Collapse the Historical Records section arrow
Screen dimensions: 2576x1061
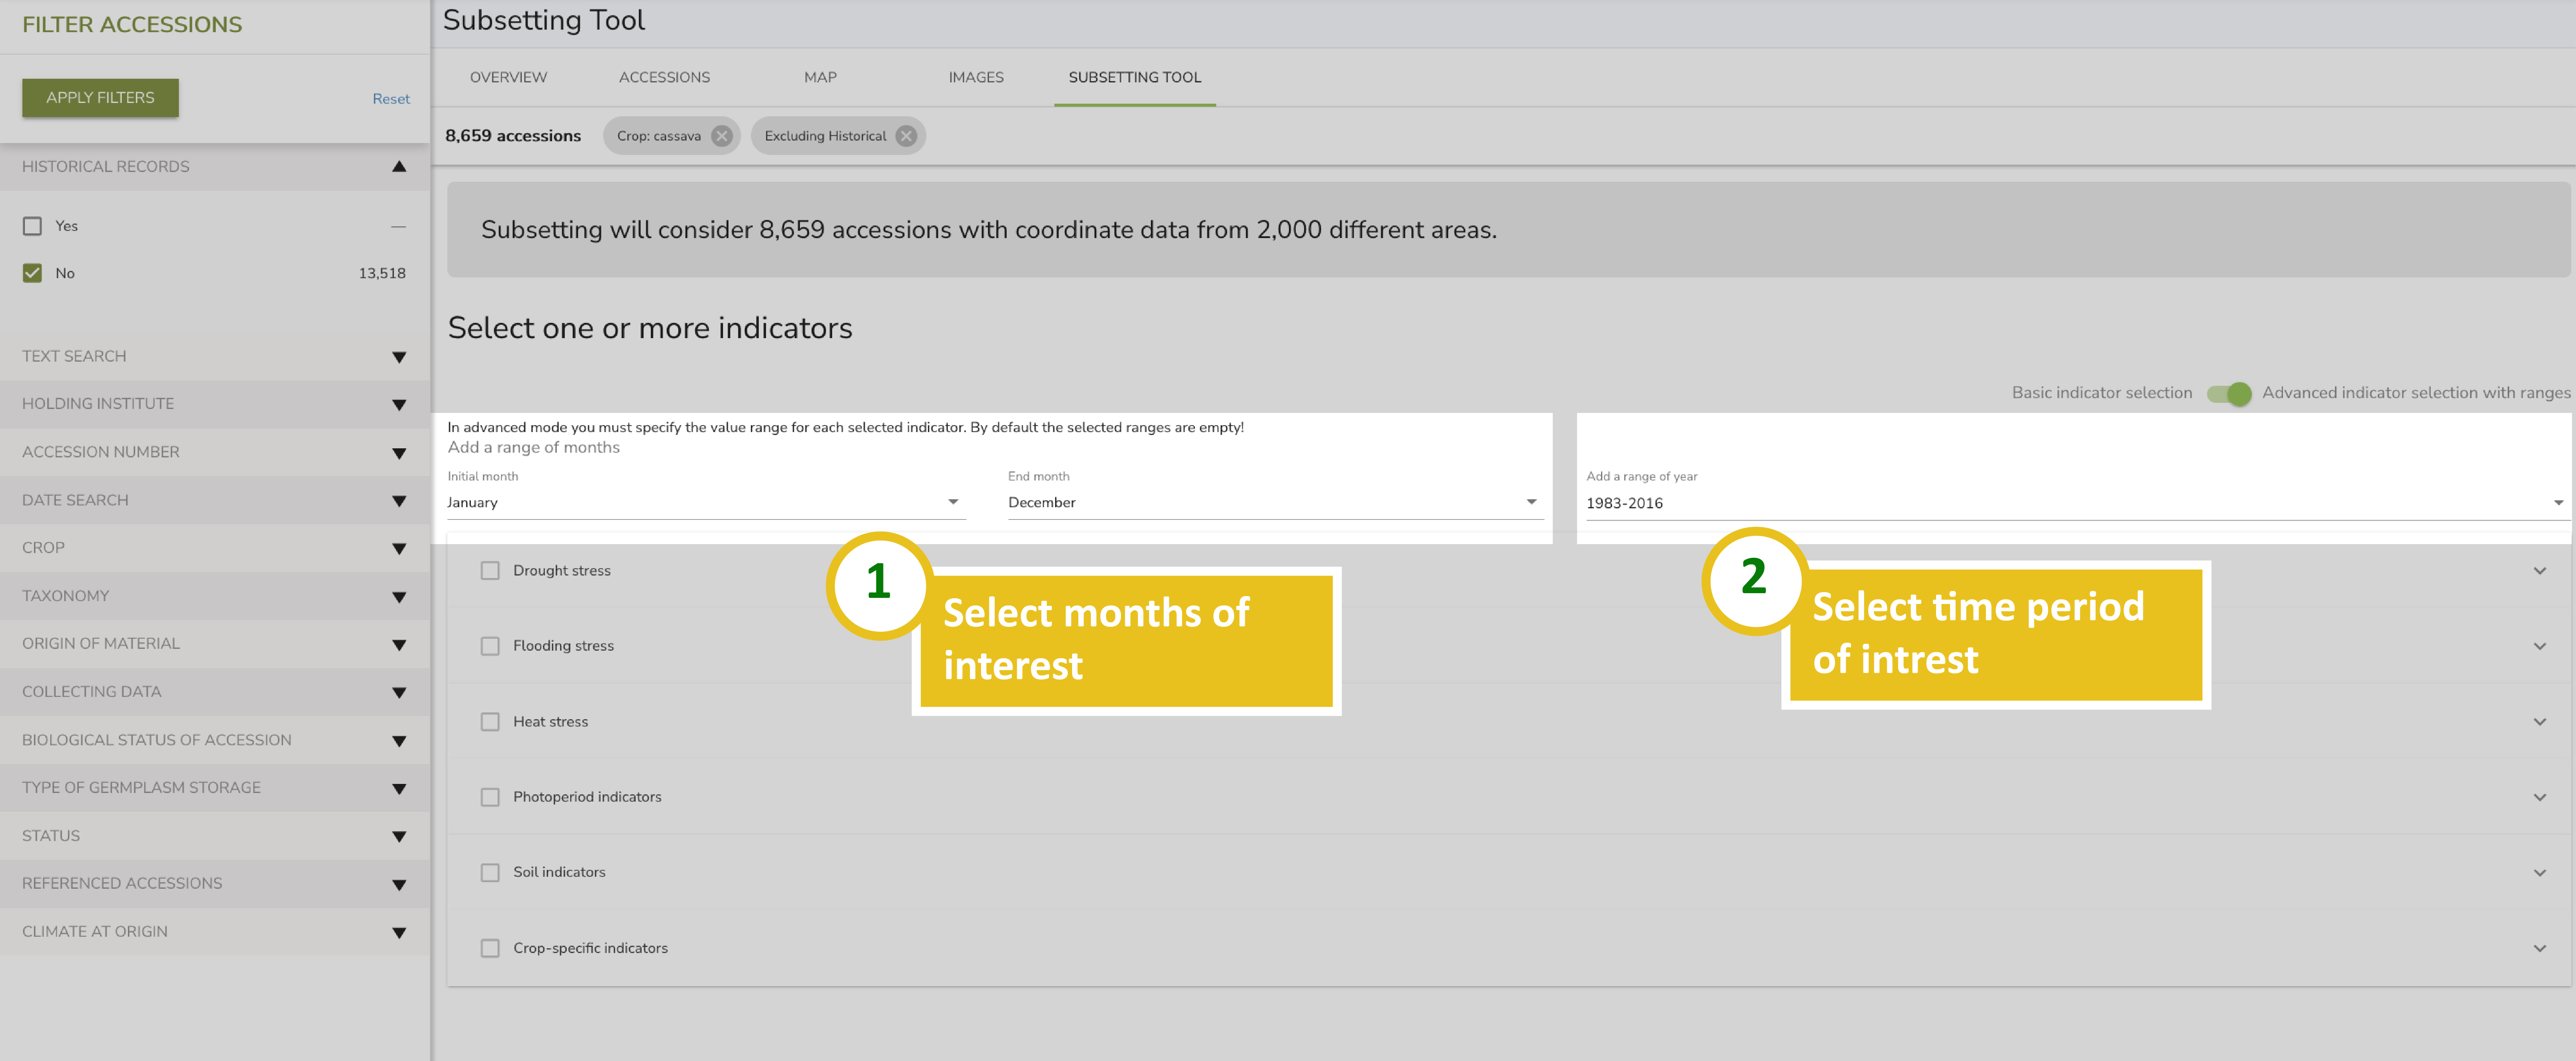coord(399,167)
